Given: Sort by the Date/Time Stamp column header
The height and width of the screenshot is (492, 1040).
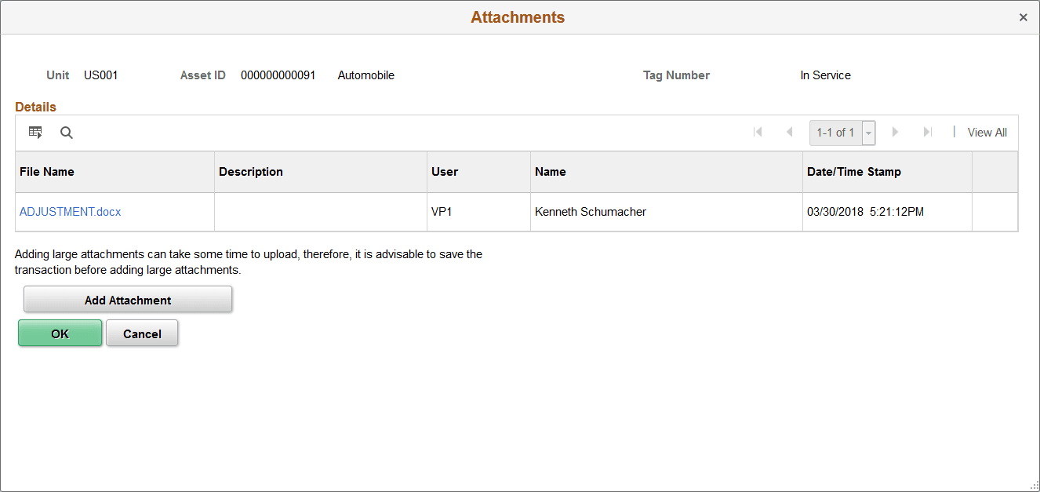Looking at the screenshot, I should 853,171.
